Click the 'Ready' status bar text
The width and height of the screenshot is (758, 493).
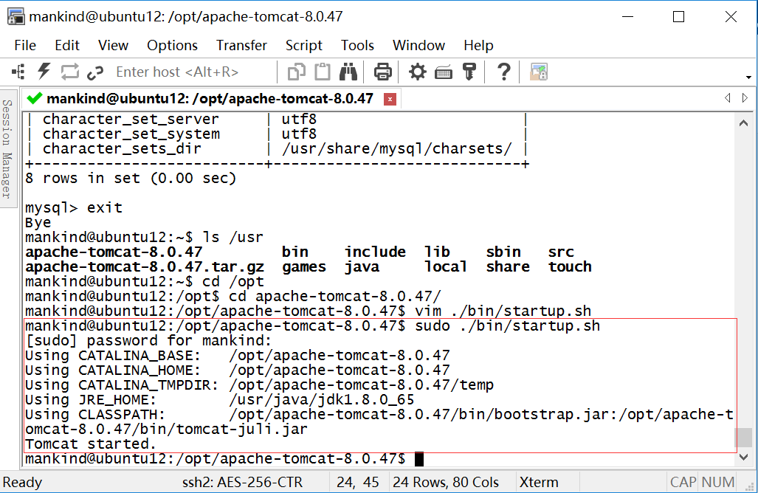22,483
